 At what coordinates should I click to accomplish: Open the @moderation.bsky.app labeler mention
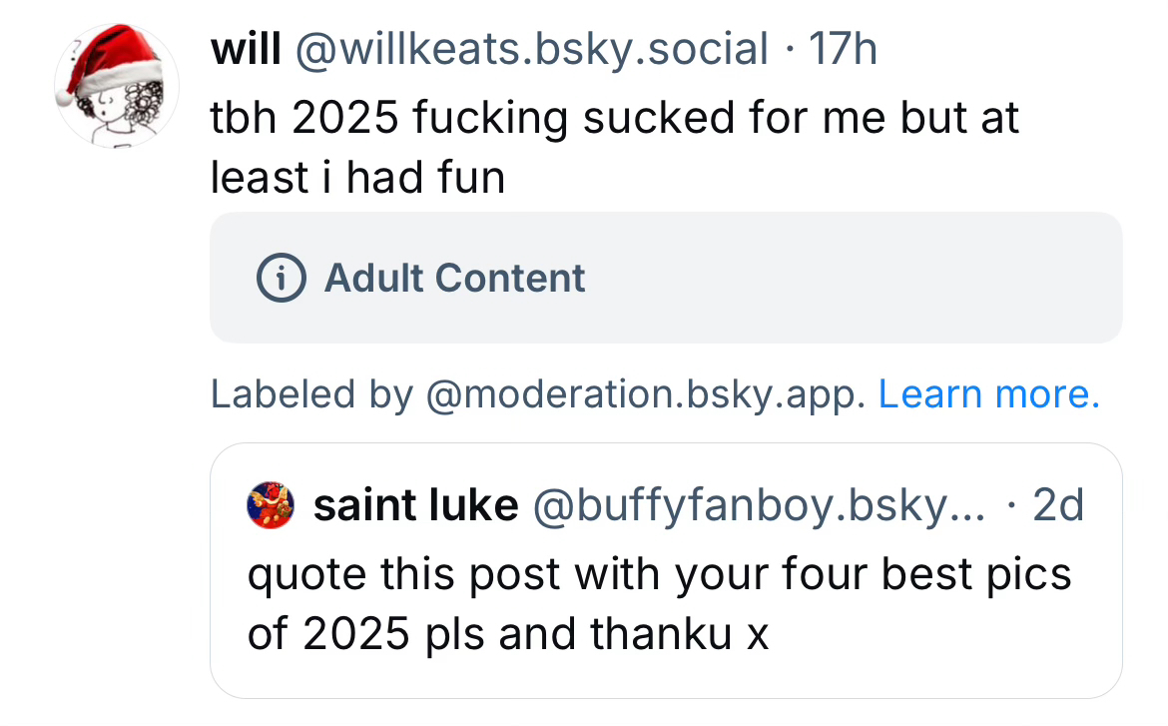(x=646, y=395)
